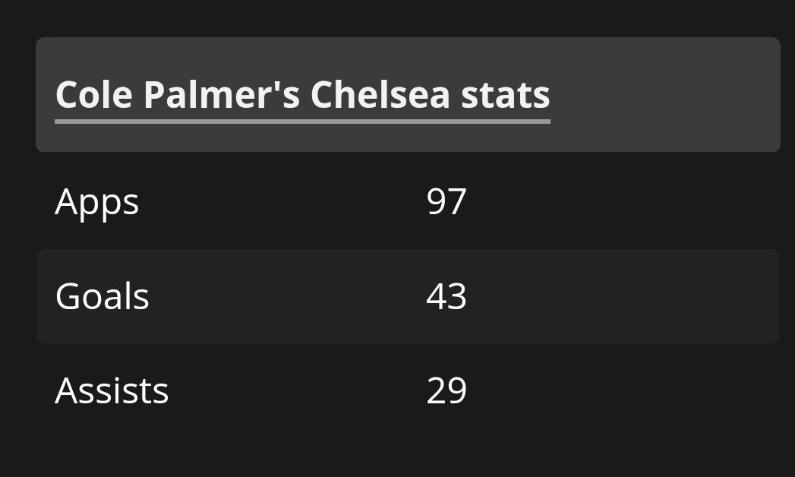Image resolution: width=795 pixels, height=477 pixels.
Task: Click the word "stats" in the heading
Action: 506,96
